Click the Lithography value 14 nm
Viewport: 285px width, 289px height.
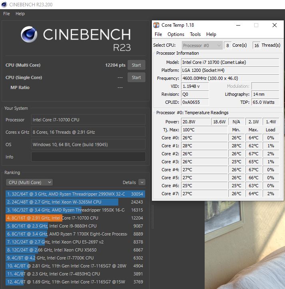click(265, 94)
